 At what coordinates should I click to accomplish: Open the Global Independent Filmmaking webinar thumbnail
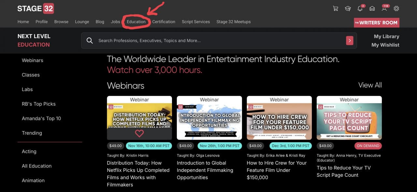coord(209,118)
